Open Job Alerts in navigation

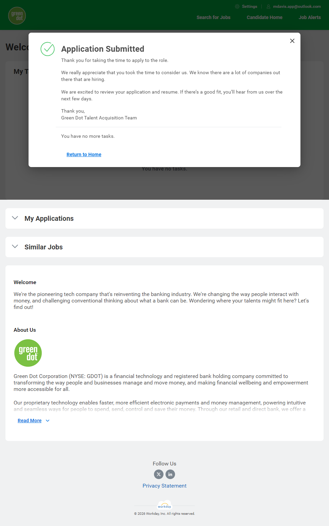(x=310, y=17)
